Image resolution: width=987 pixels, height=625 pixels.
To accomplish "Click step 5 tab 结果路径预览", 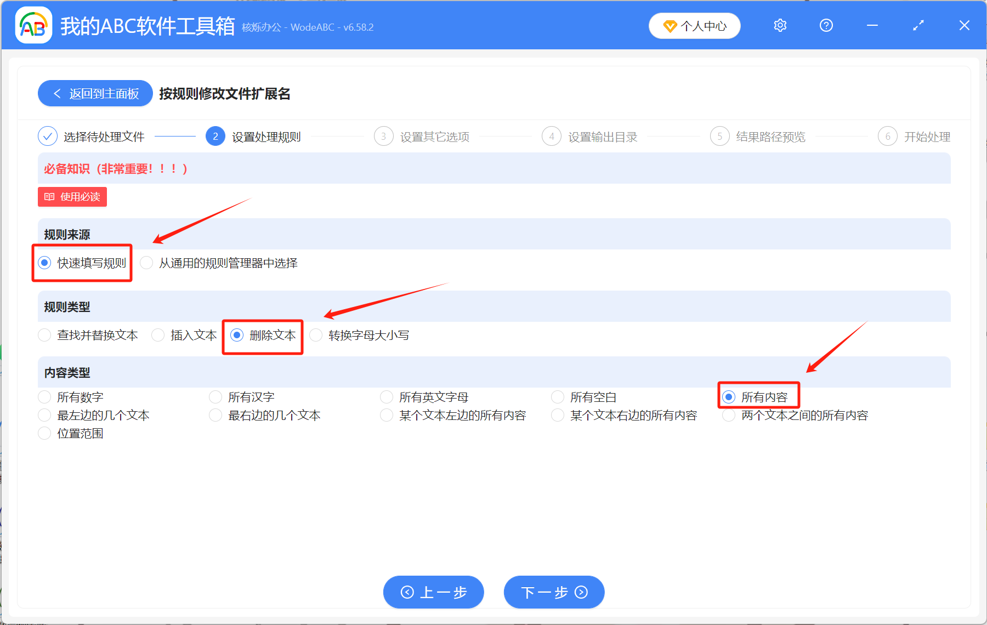I will click(770, 137).
